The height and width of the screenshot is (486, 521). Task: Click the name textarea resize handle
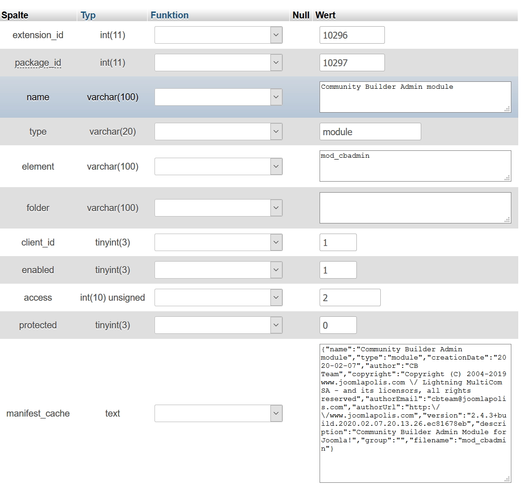[507, 109]
